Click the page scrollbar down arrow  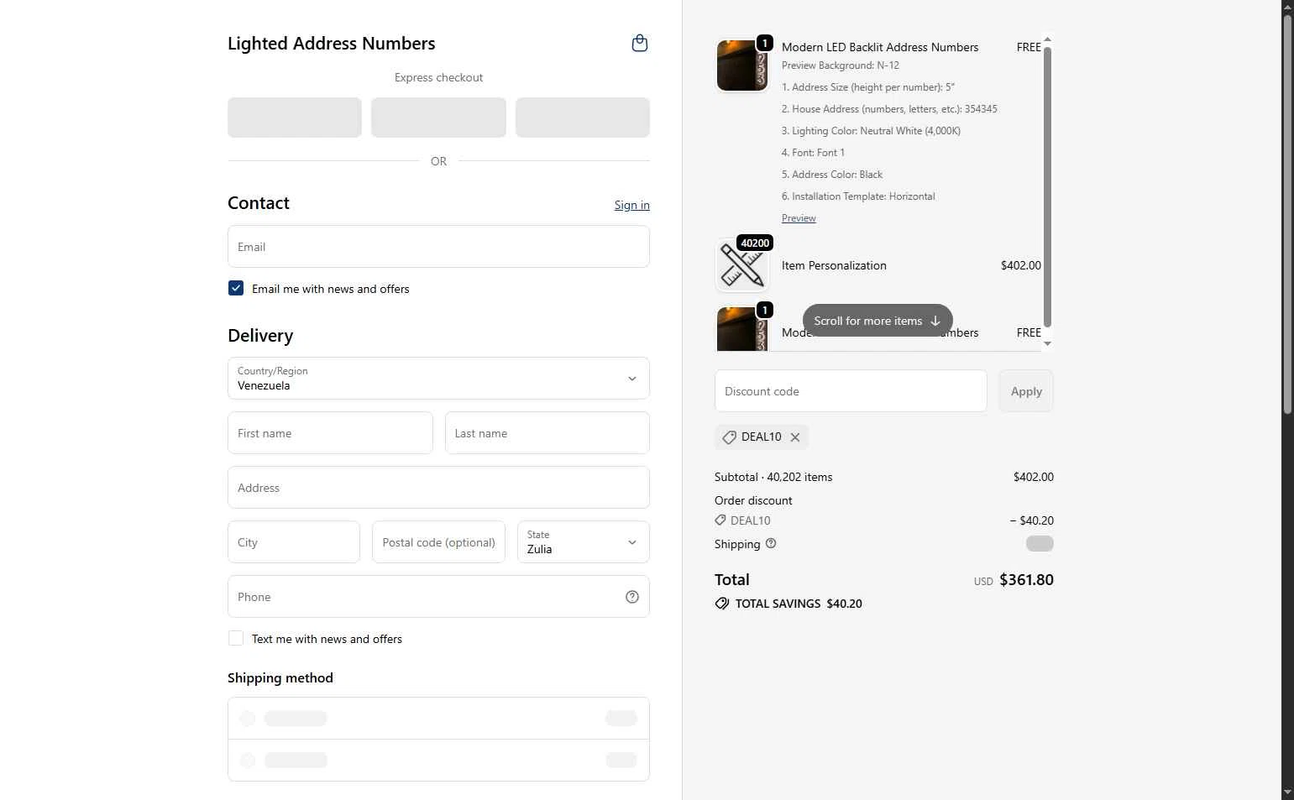[x=1287, y=792]
